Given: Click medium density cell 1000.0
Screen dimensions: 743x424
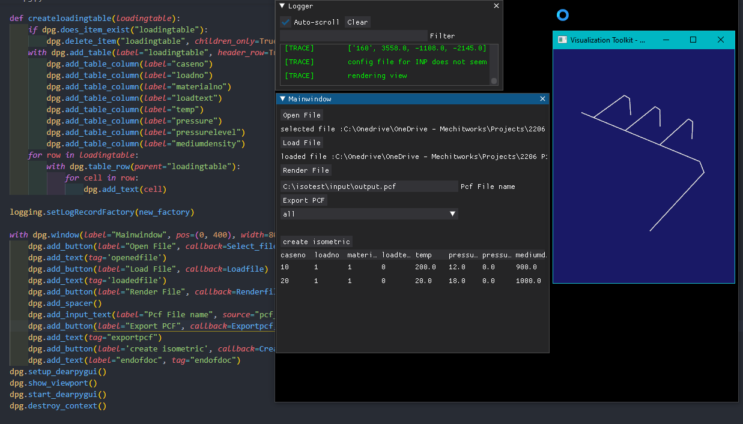Looking at the screenshot, I should (529, 281).
